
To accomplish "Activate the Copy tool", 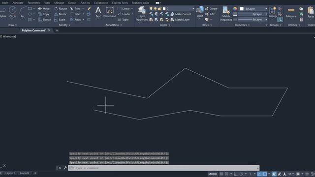I will [x=44, y=14].
